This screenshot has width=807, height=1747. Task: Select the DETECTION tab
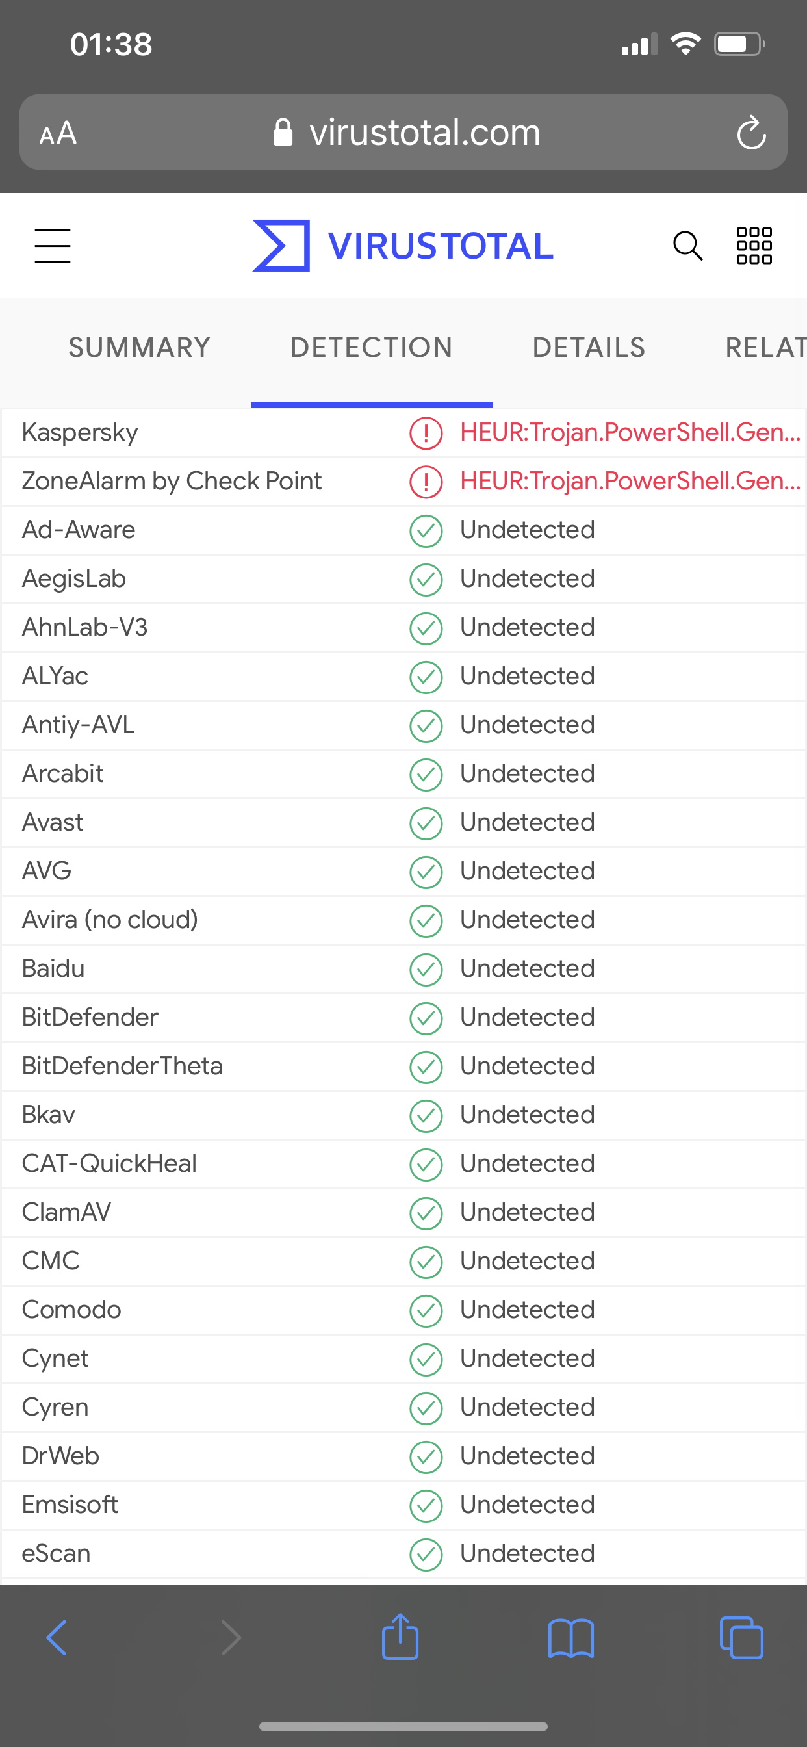click(x=372, y=347)
